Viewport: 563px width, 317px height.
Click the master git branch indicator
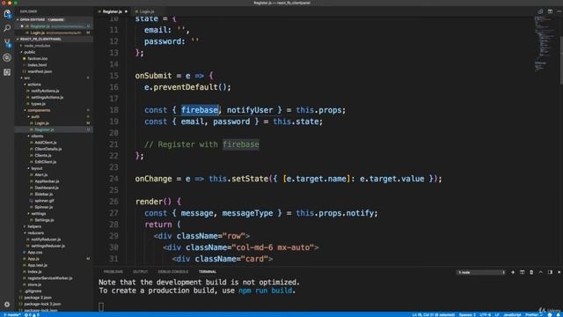(11, 315)
